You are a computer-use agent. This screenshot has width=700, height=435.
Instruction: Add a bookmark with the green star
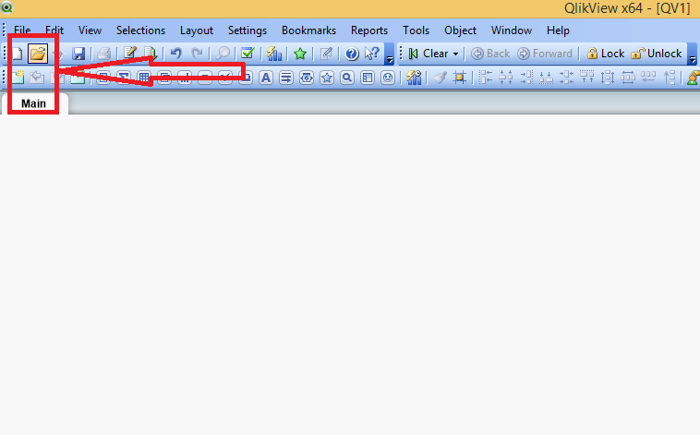click(300, 54)
